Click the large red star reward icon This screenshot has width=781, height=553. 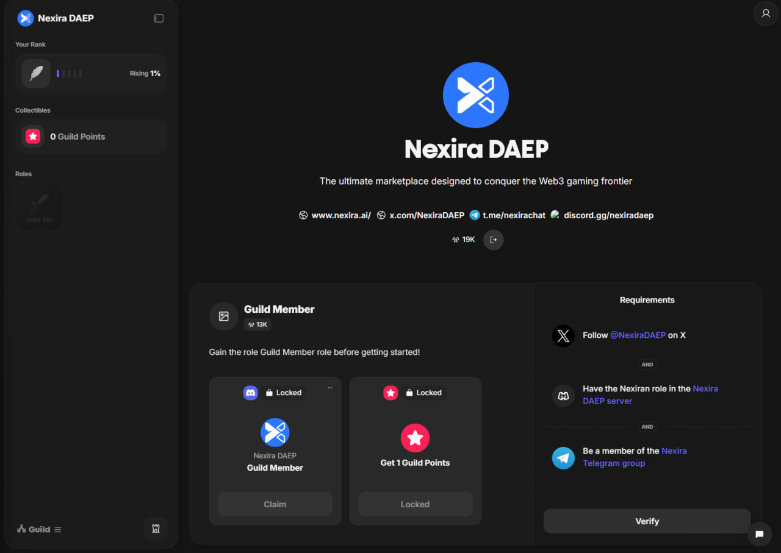(416, 437)
